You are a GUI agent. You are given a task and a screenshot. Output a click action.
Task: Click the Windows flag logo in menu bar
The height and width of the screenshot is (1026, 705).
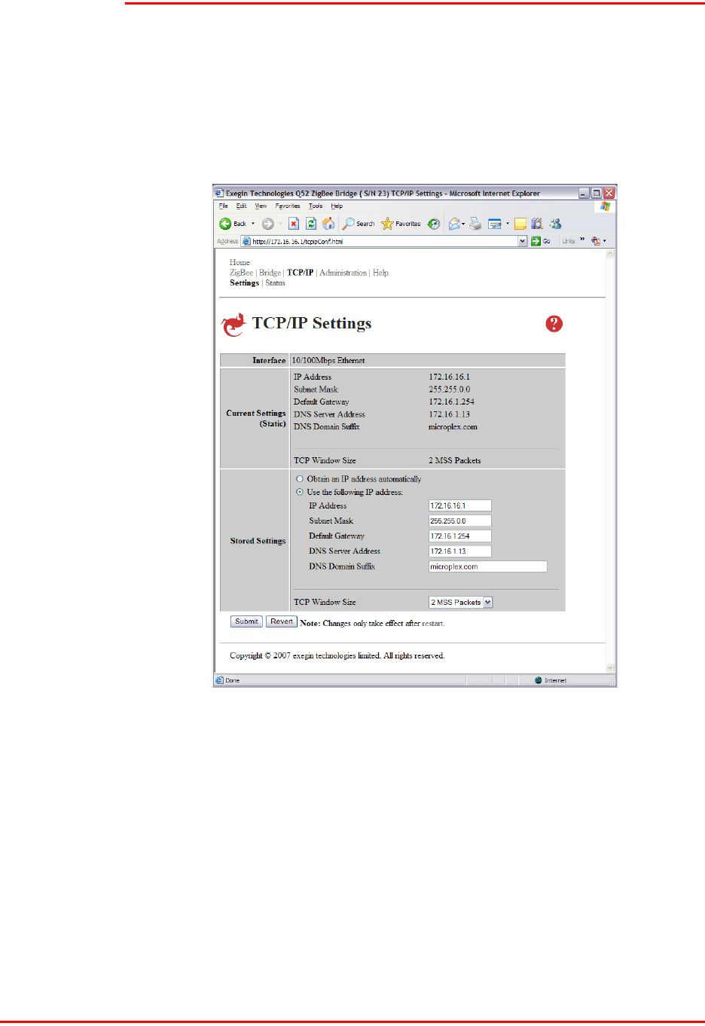tap(605, 206)
